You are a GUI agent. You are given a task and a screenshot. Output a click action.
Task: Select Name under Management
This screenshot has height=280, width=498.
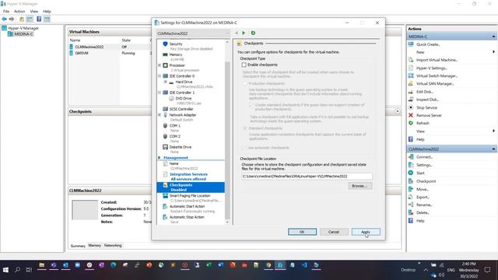174,164
